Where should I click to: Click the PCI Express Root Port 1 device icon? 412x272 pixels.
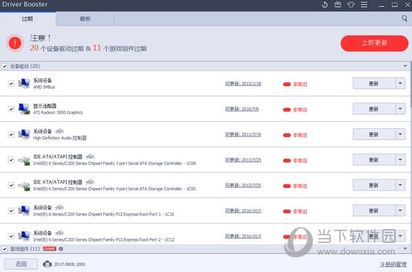(24, 211)
